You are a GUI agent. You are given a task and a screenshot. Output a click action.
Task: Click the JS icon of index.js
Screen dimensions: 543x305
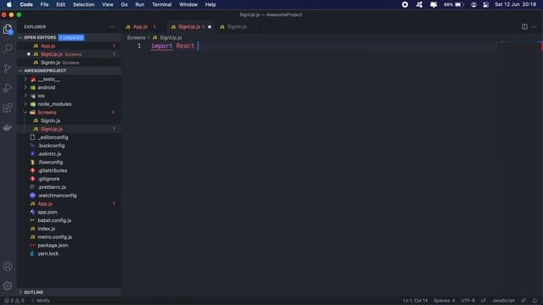pyautogui.click(x=32, y=229)
